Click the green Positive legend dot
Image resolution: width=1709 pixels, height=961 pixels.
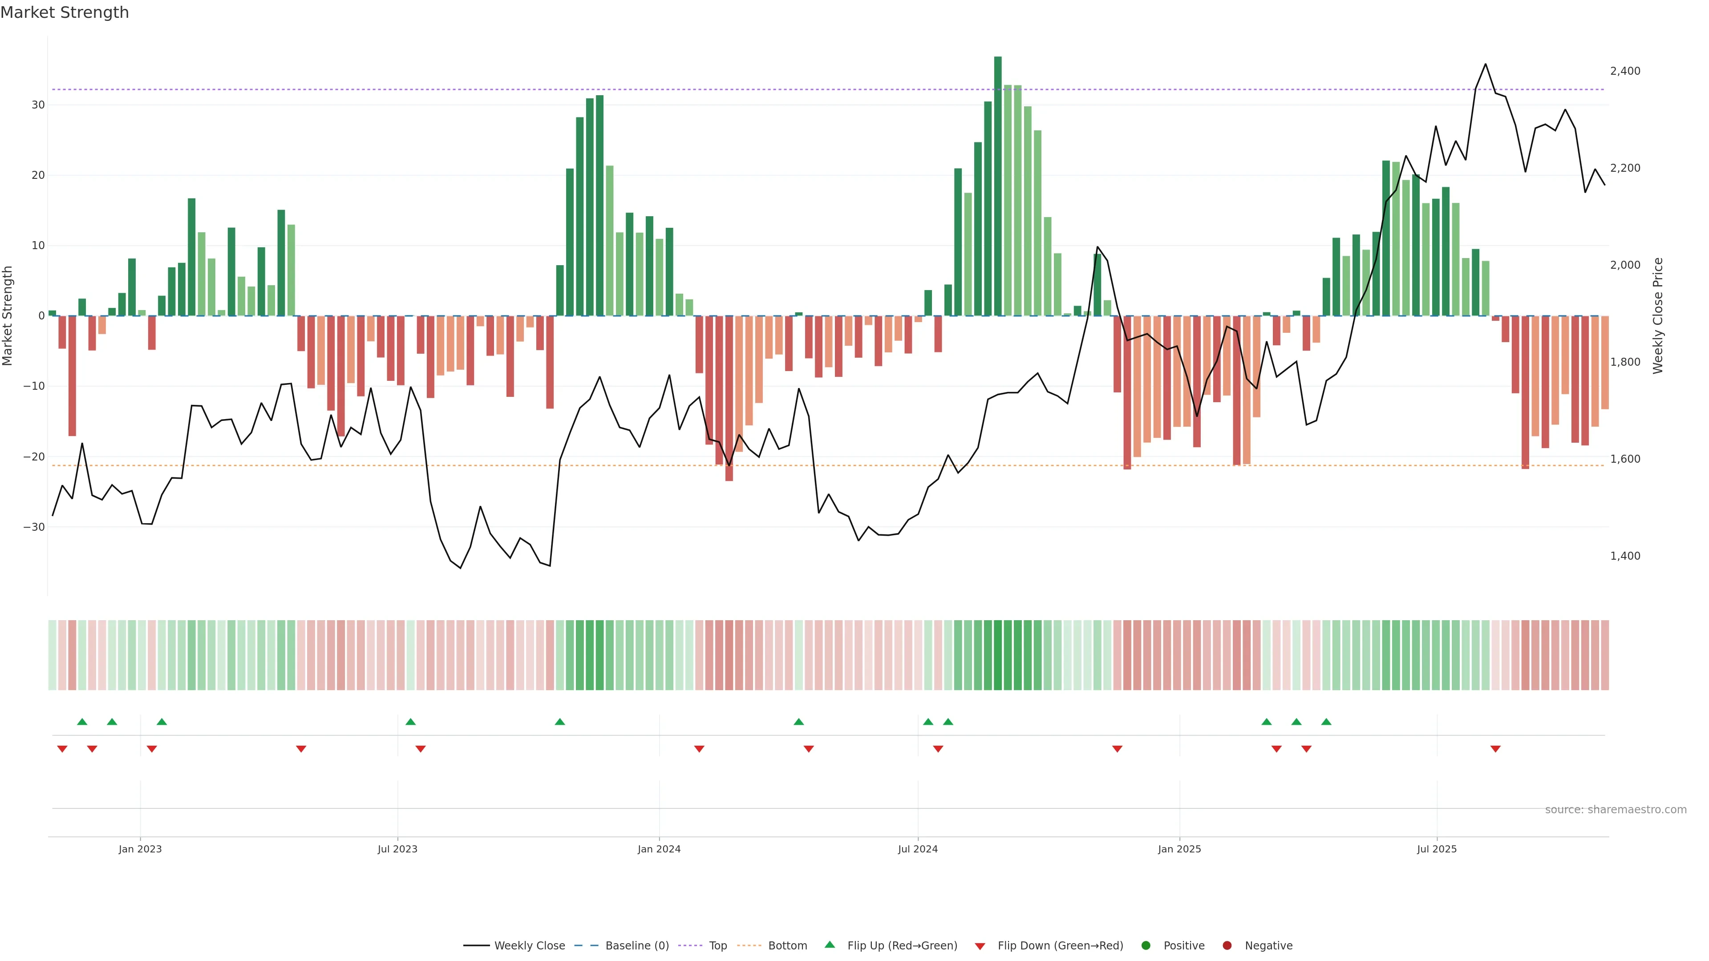pyautogui.click(x=1146, y=945)
